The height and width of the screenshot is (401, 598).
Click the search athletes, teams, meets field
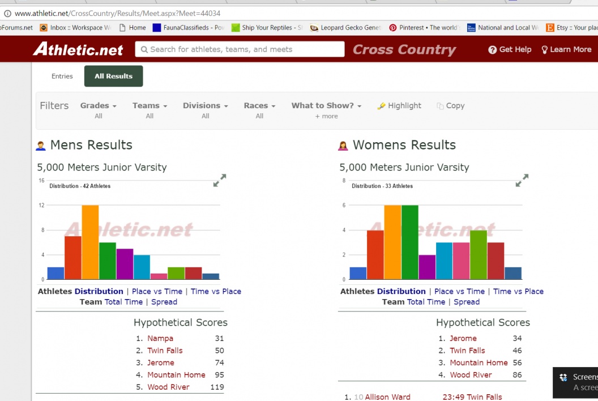240,49
